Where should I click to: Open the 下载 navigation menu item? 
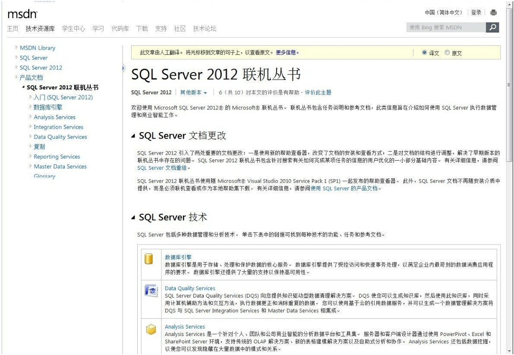[x=142, y=29]
